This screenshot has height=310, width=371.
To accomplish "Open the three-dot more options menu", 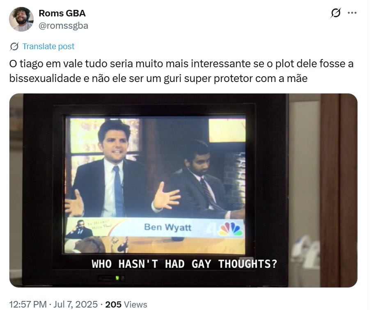I will [x=352, y=13].
